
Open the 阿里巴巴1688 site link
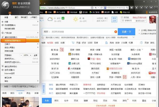[x=114, y=68]
